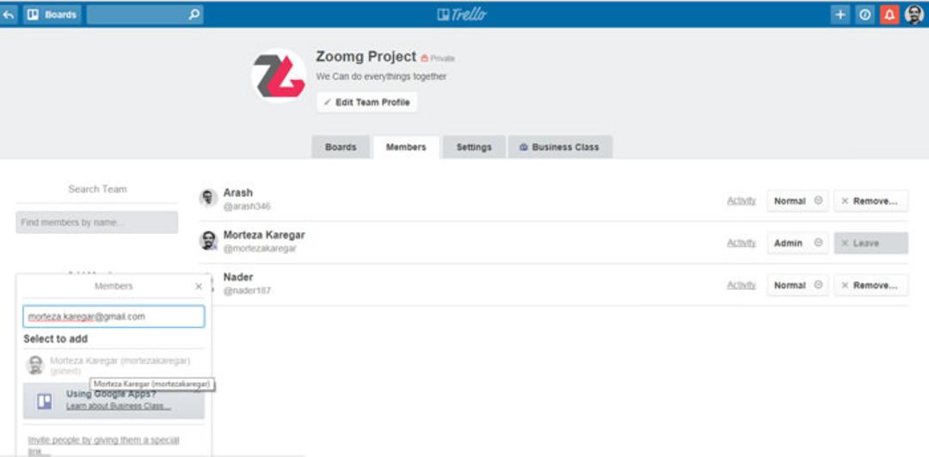Click the Trello board icon in Google Apps banner
The width and height of the screenshot is (929, 457).
45,401
